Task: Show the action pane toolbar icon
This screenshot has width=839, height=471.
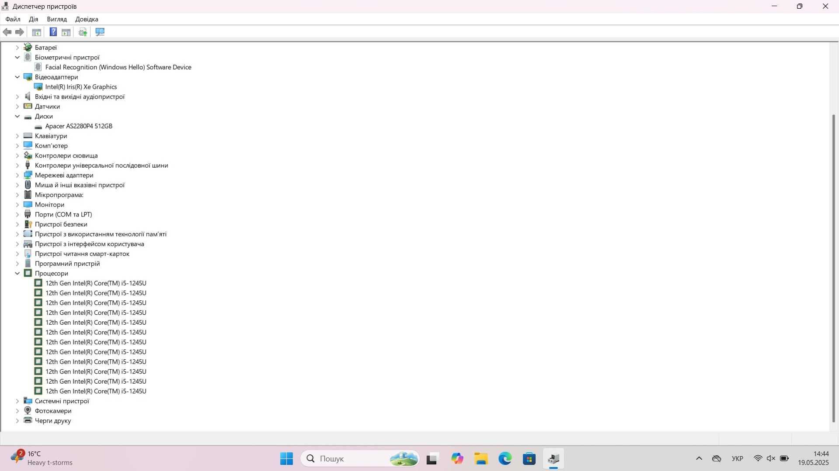Action: click(66, 32)
